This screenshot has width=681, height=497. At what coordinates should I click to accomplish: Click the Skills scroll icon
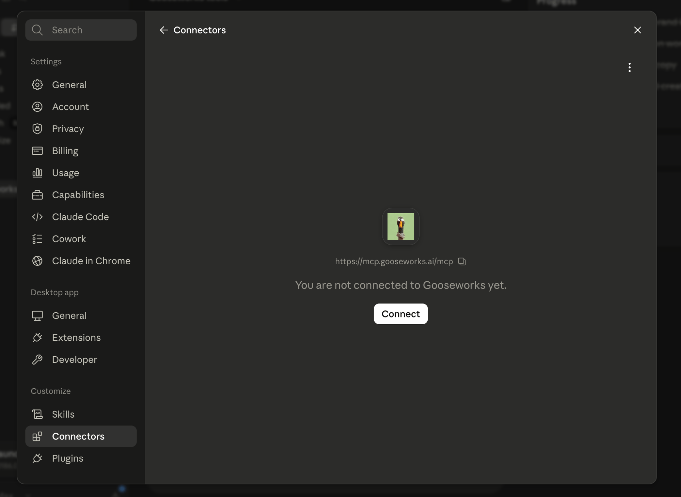pos(37,414)
